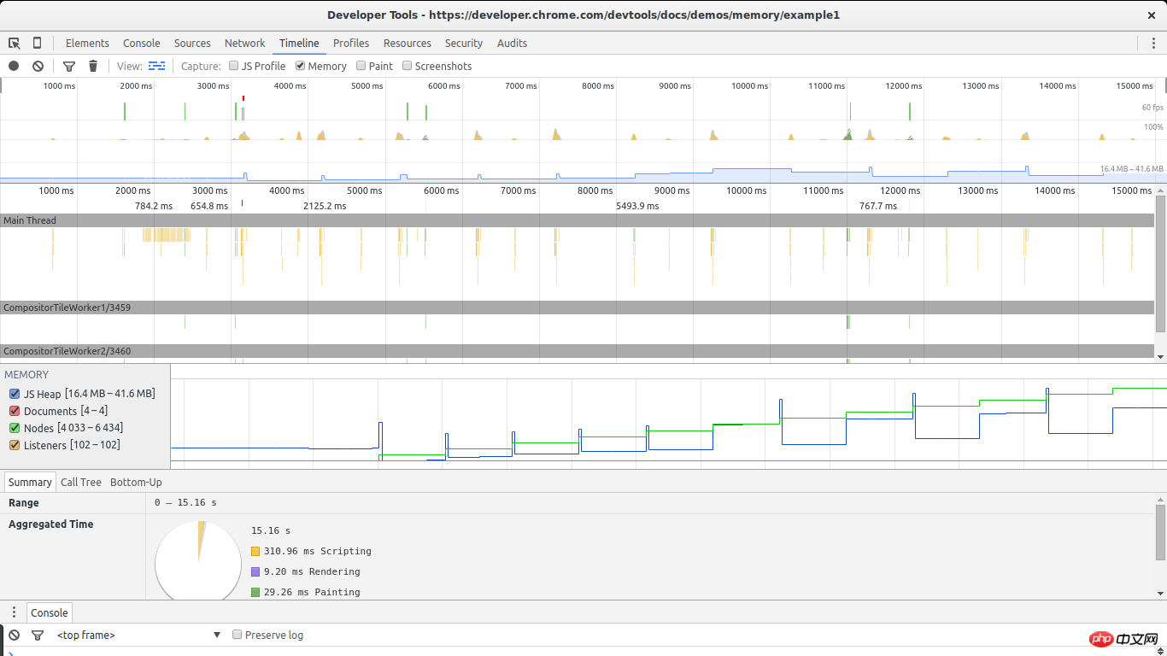
Task: Toggle device mode phone icon
Action: click(x=37, y=44)
